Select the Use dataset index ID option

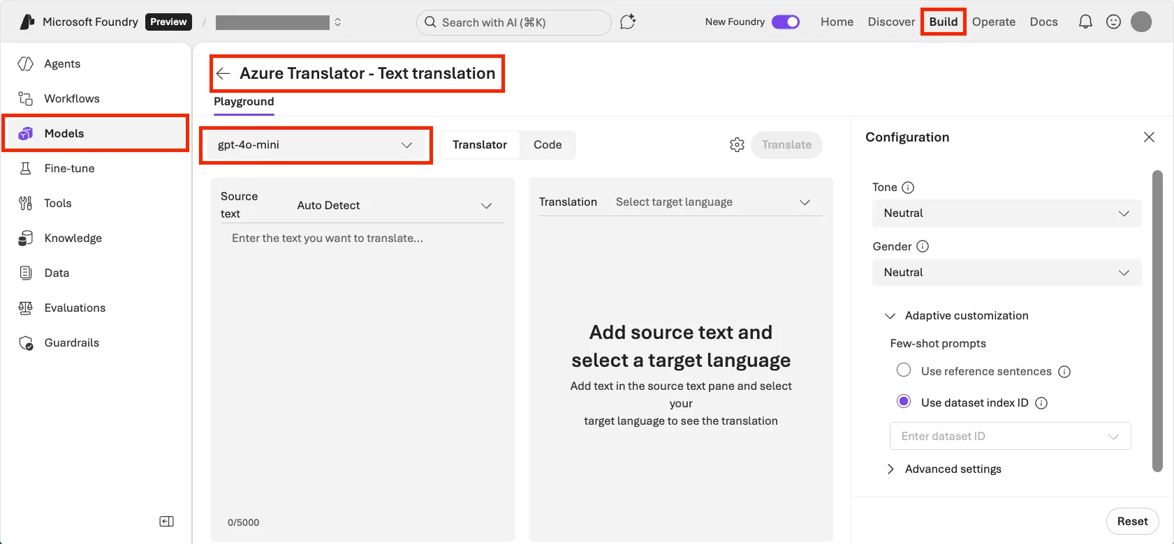click(x=904, y=402)
